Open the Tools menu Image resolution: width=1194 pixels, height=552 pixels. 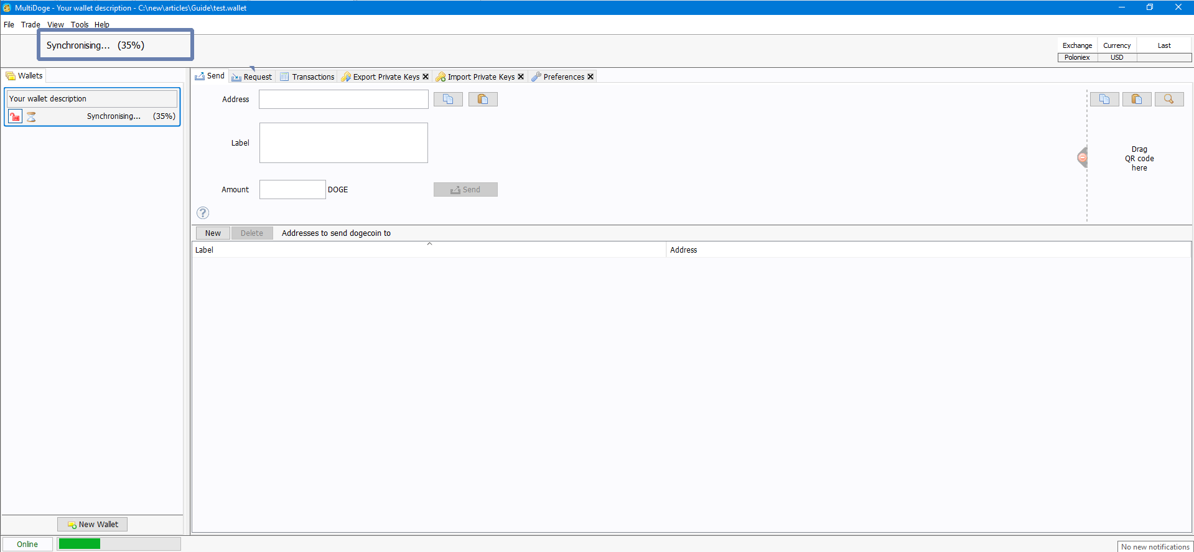(80, 25)
